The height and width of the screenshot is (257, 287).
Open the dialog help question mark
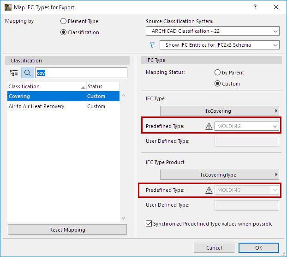[255, 7]
